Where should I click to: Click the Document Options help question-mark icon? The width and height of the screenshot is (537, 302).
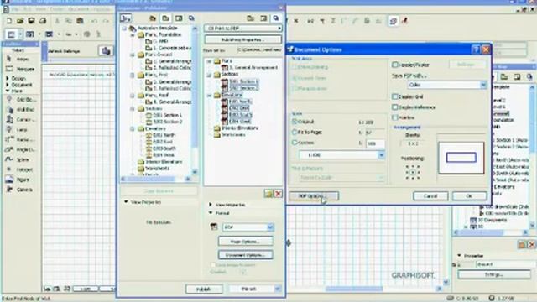[x=476, y=49]
